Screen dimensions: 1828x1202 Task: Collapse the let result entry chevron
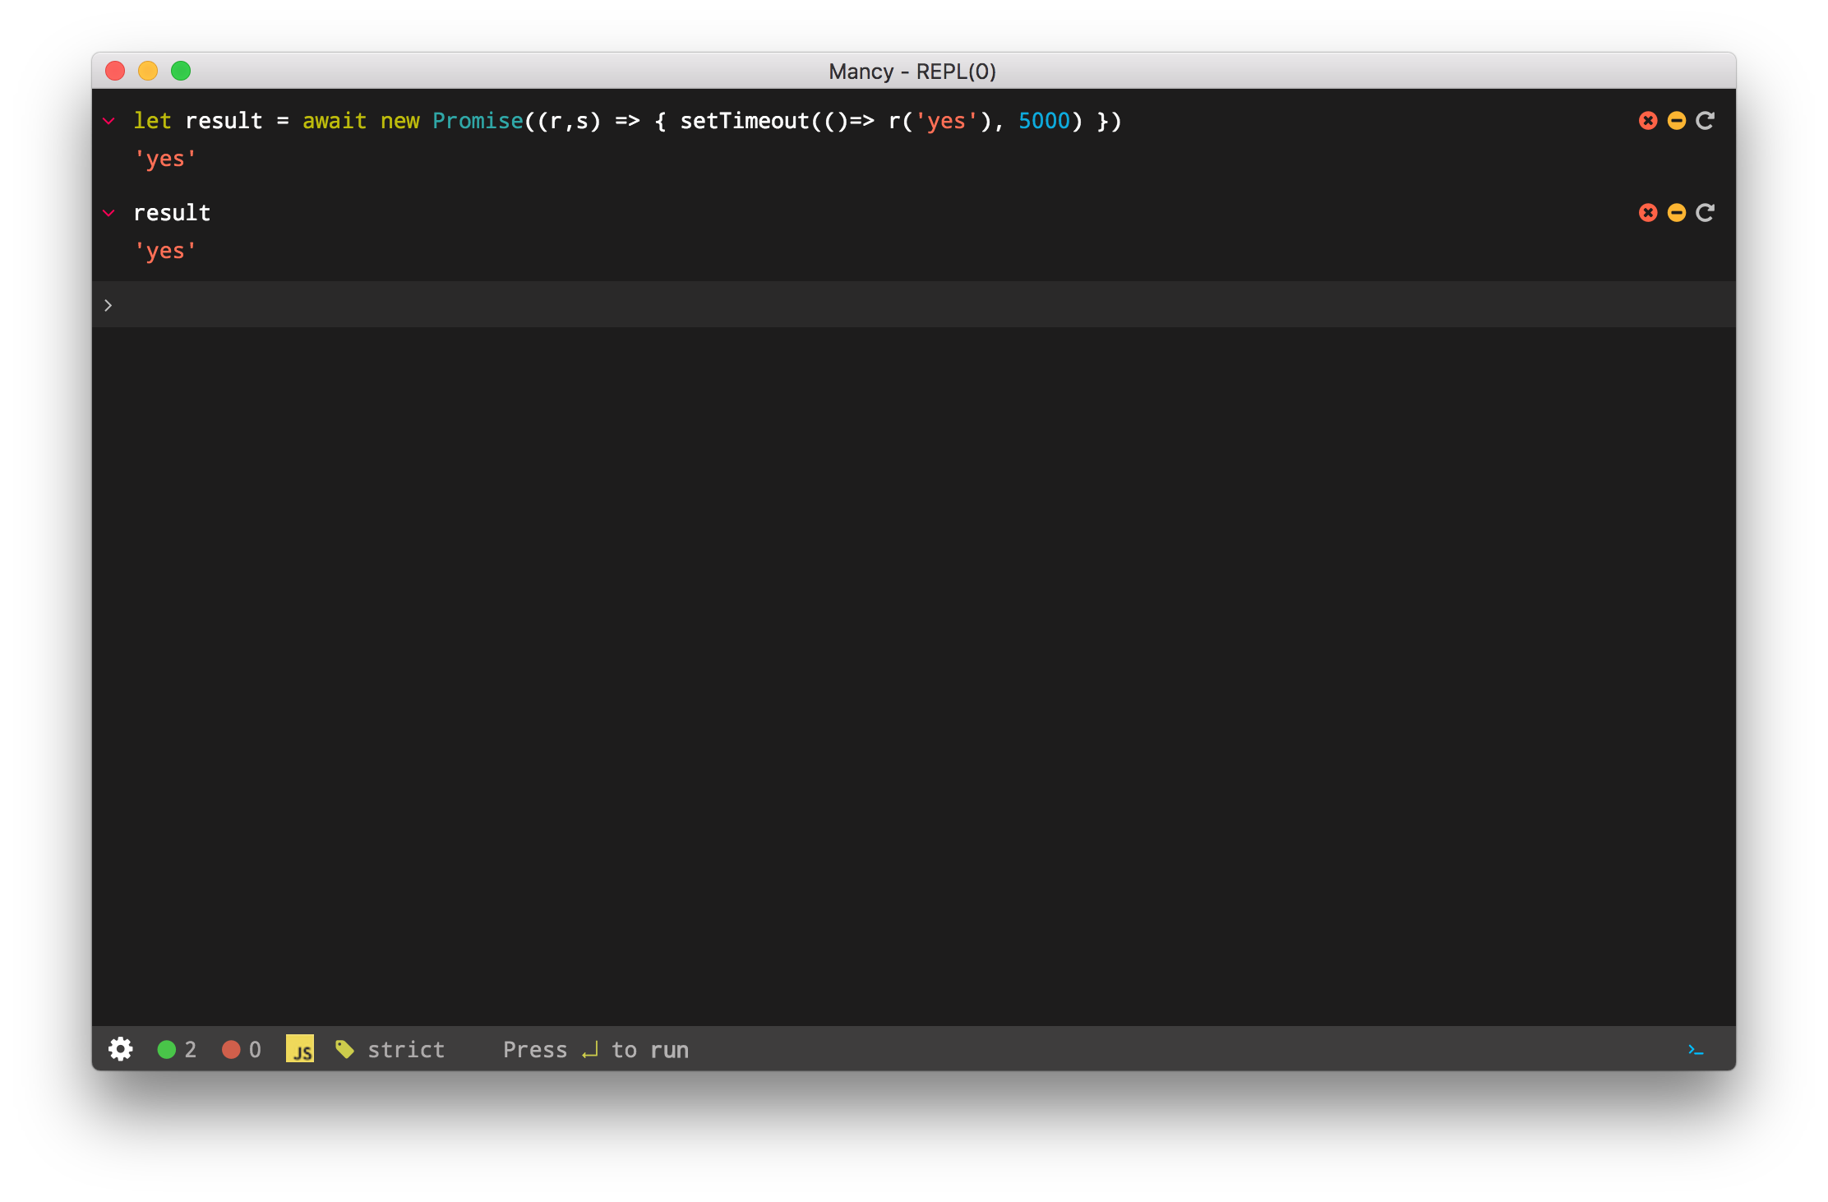pyautogui.click(x=108, y=122)
